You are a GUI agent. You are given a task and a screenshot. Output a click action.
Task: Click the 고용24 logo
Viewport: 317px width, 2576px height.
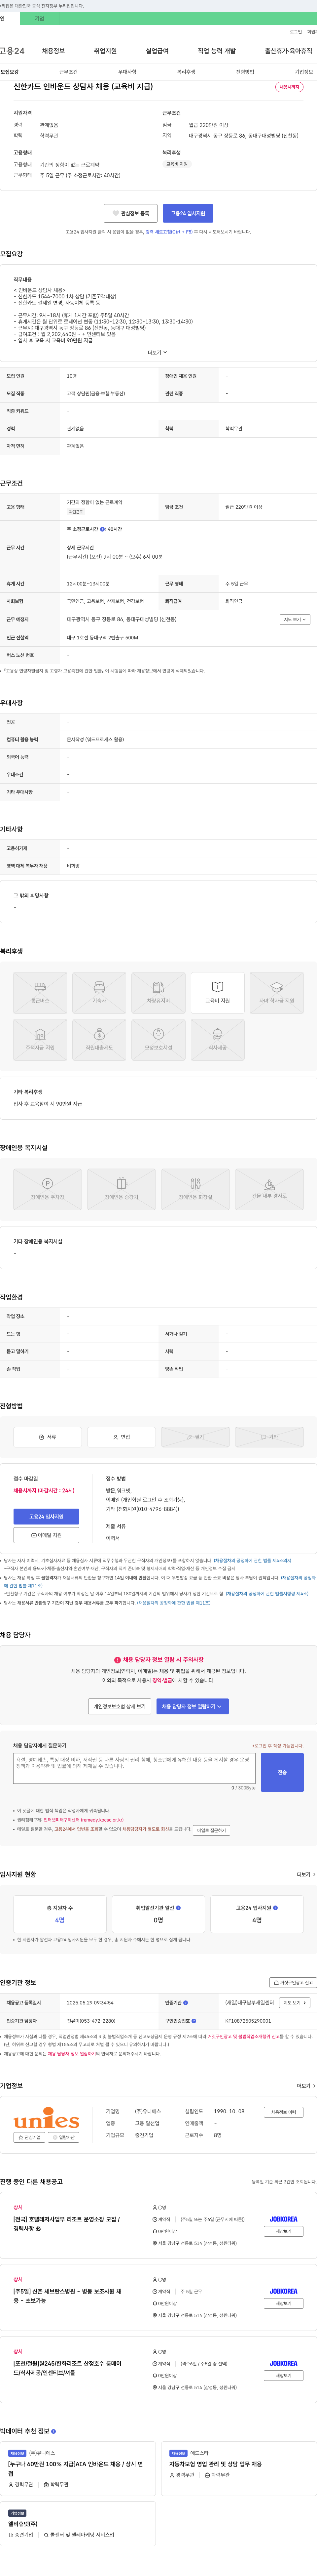pos(12,51)
